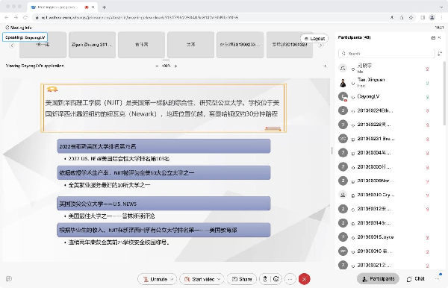Open Meeting Info
This screenshot has height=288, width=448.
(x=19, y=28)
